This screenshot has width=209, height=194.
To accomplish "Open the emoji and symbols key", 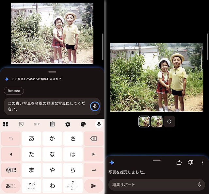I will pyautogui.click(x=11, y=170).
